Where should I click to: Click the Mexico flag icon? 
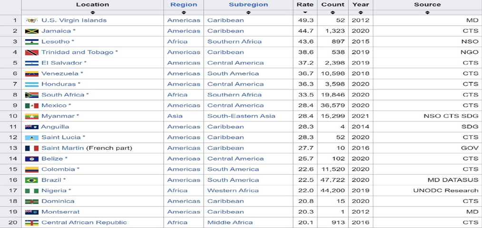tap(31, 106)
